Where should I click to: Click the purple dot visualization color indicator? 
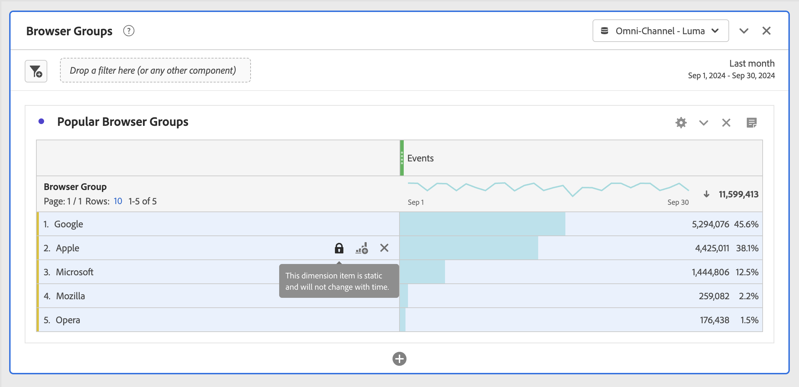(x=41, y=122)
